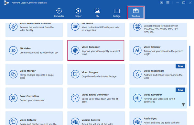Image resolution: width=194 pixels, height=125 pixels.
Task: Open the Volume Booster title
Action: coord(91,120)
